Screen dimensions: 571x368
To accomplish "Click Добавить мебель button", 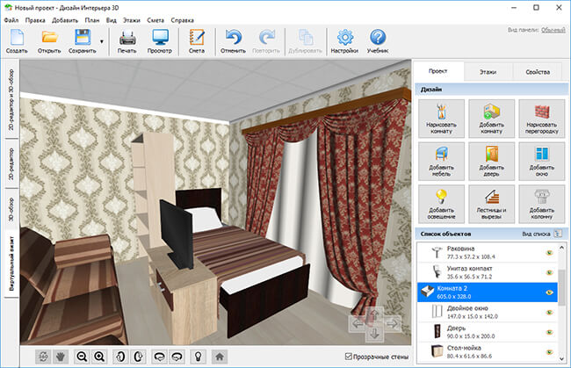I will (441, 162).
